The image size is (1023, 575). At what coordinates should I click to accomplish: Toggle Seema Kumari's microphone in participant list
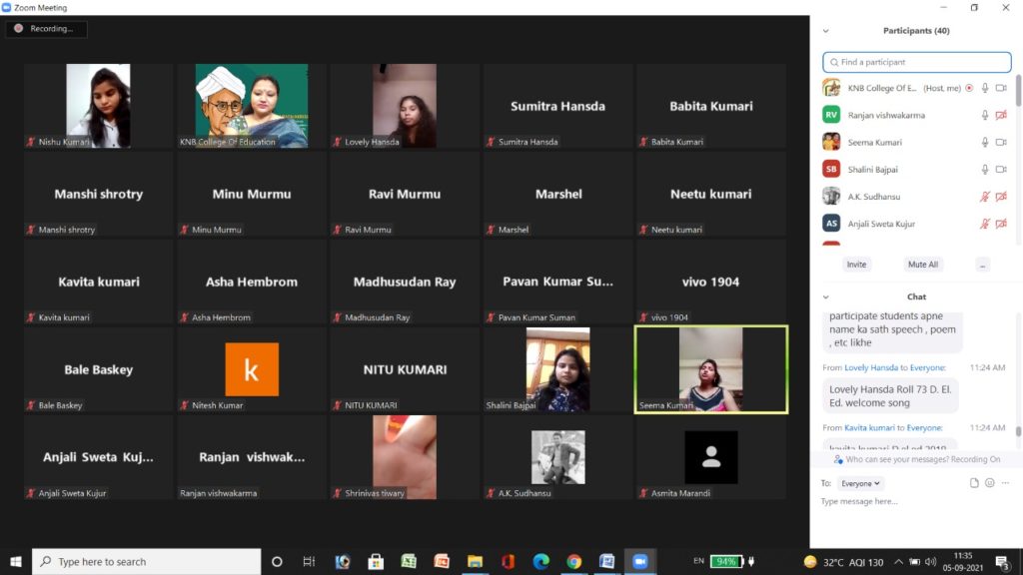click(x=985, y=142)
